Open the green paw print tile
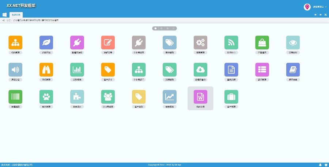Image resolution: width=329 pixels, height=167 pixels. pos(46,97)
